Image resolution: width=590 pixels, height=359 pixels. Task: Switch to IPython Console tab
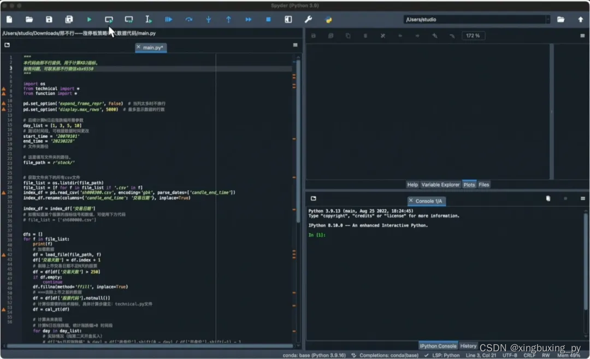438,346
